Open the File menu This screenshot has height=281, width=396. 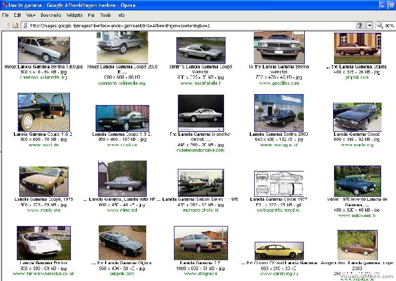click(x=5, y=15)
